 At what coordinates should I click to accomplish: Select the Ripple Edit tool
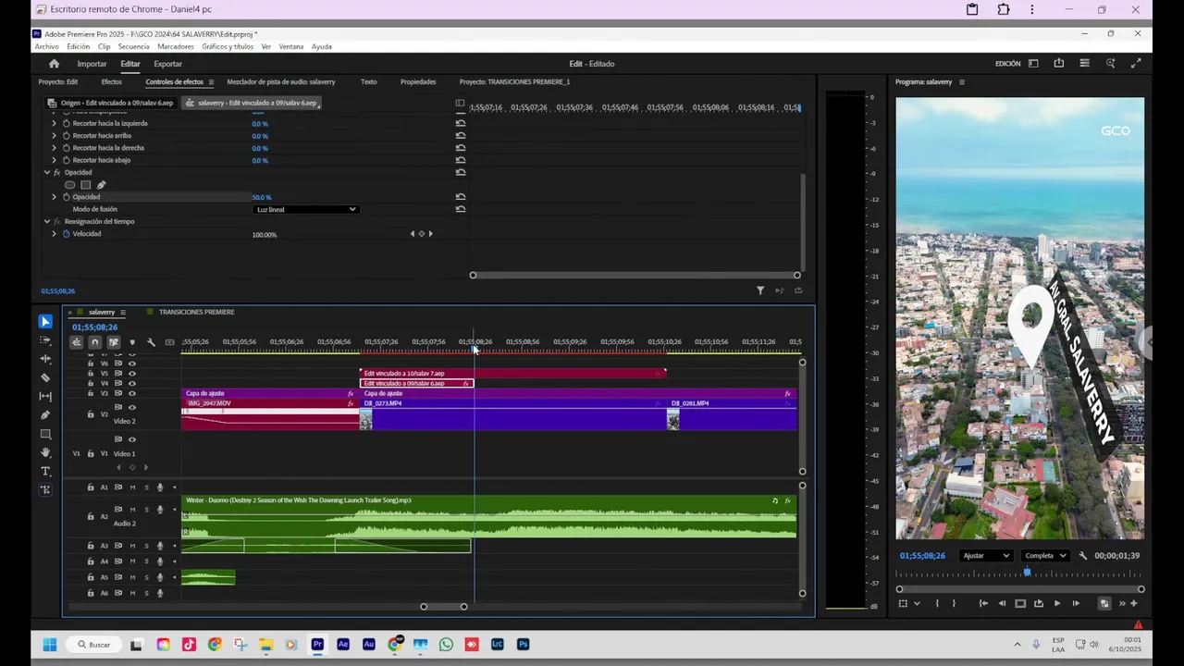pyautogui.click(x=45, y=359)
